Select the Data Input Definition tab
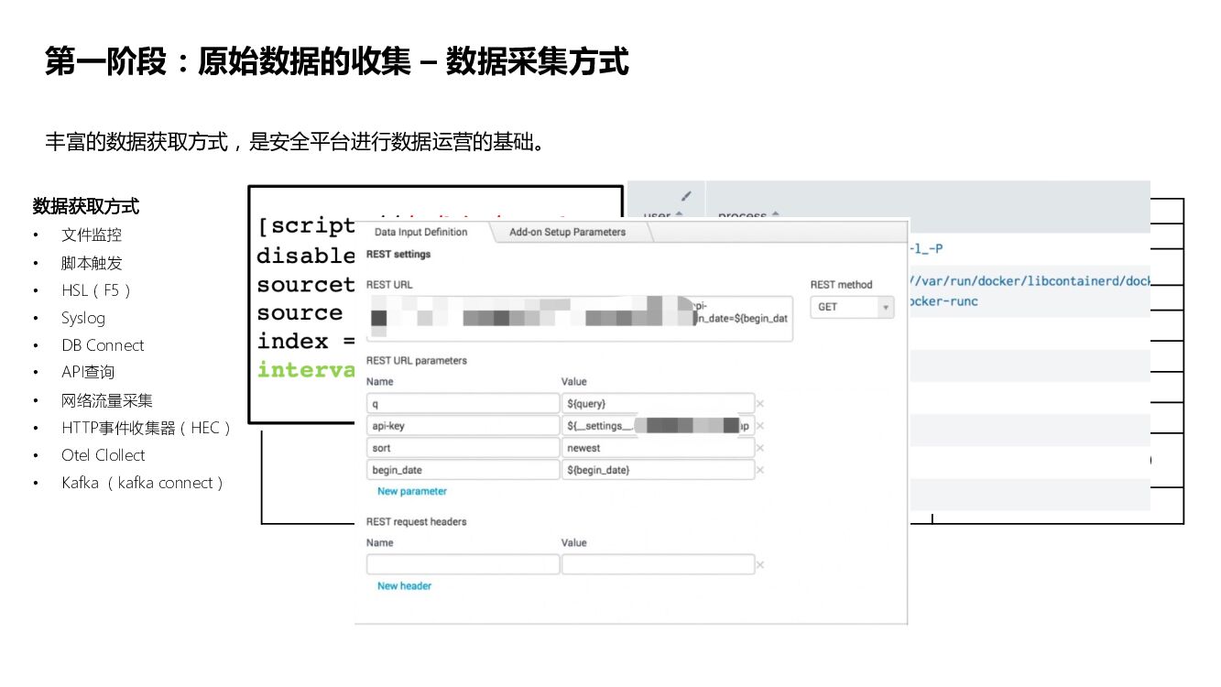The height and width of the screenshot is (687, 1221). [420, 232]
